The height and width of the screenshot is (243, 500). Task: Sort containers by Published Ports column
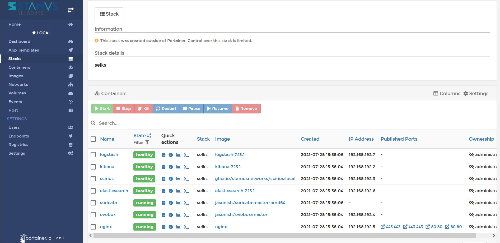pos(399,139)
